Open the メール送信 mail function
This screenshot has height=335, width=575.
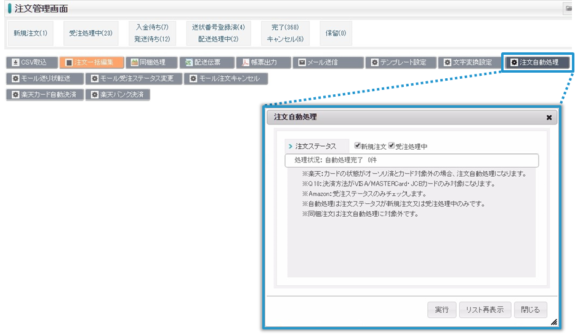click(327, 63)
